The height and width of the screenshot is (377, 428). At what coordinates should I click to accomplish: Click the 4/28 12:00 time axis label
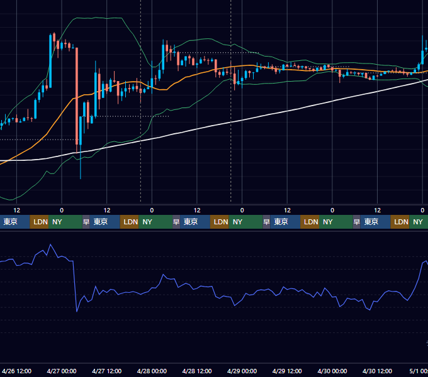[x=197, y=371]
